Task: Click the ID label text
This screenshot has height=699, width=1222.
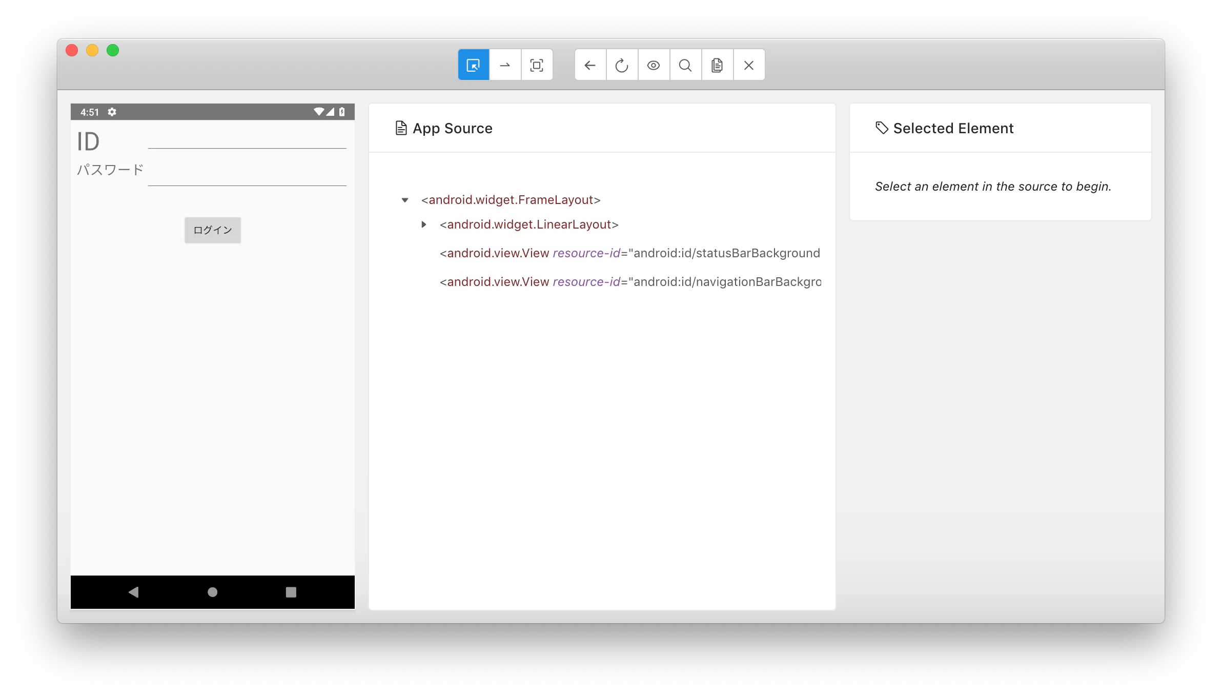Action: coord(88,141)
